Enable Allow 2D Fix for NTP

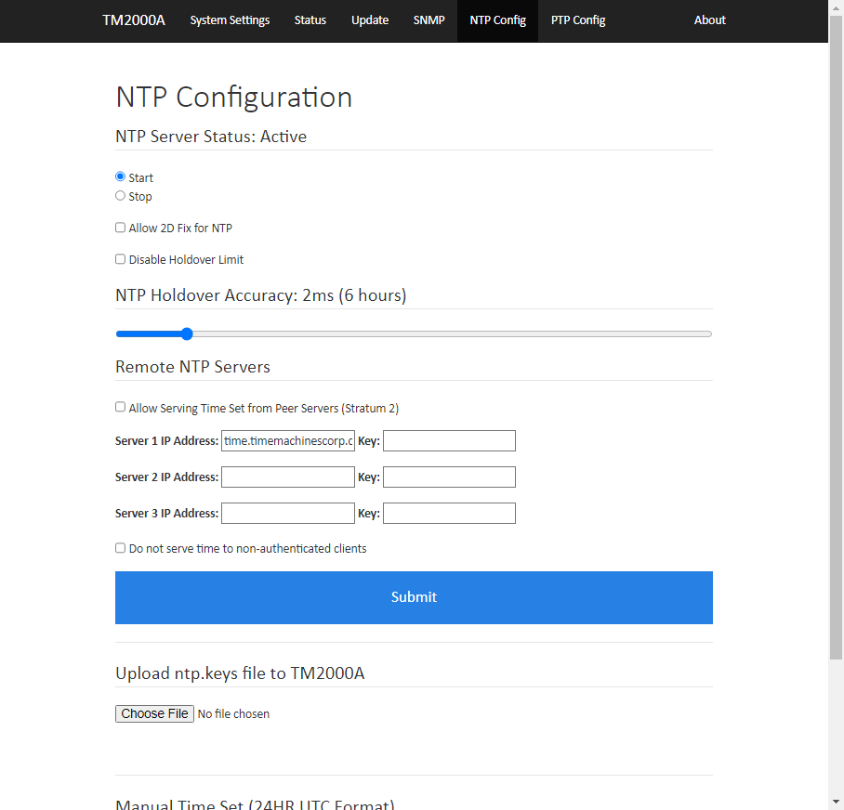pos(120,228)
